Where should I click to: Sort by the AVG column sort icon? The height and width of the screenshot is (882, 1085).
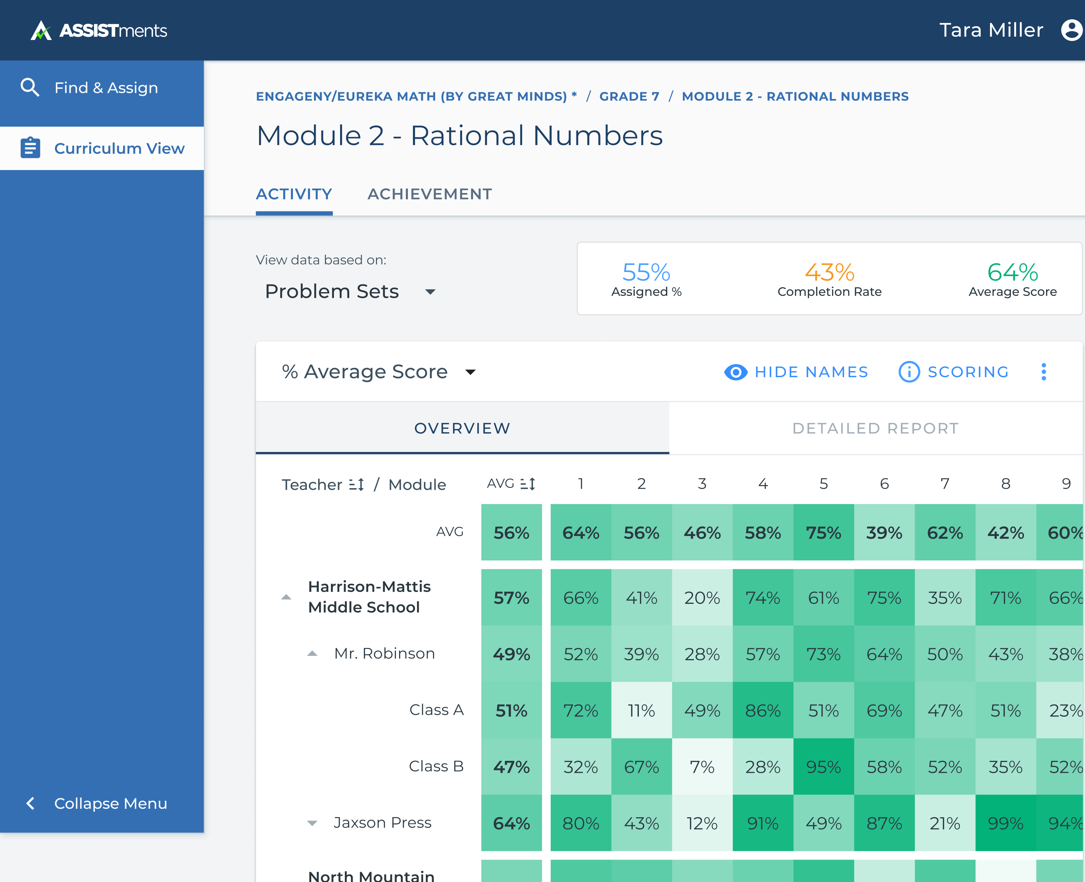coord(528,484)
